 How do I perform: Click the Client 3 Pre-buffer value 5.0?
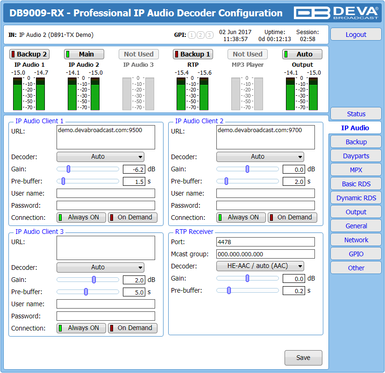134,292
